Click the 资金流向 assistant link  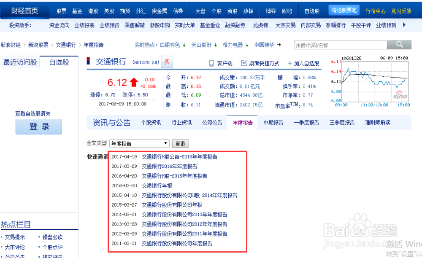(x=59, y=25)
